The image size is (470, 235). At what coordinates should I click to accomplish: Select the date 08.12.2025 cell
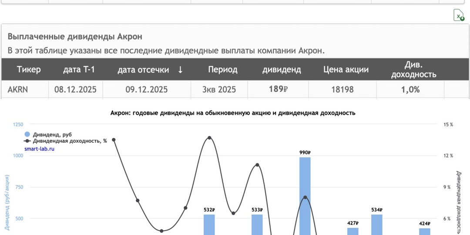pos(76,89)
